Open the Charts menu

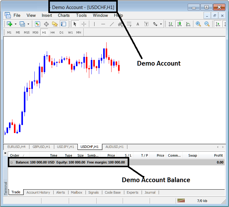(x=64, y=15)
